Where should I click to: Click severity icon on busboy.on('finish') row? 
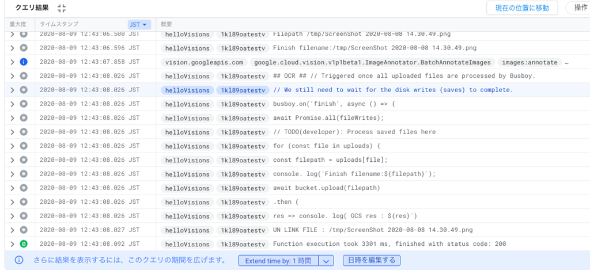pyautogui.click(x=24, y=104)
